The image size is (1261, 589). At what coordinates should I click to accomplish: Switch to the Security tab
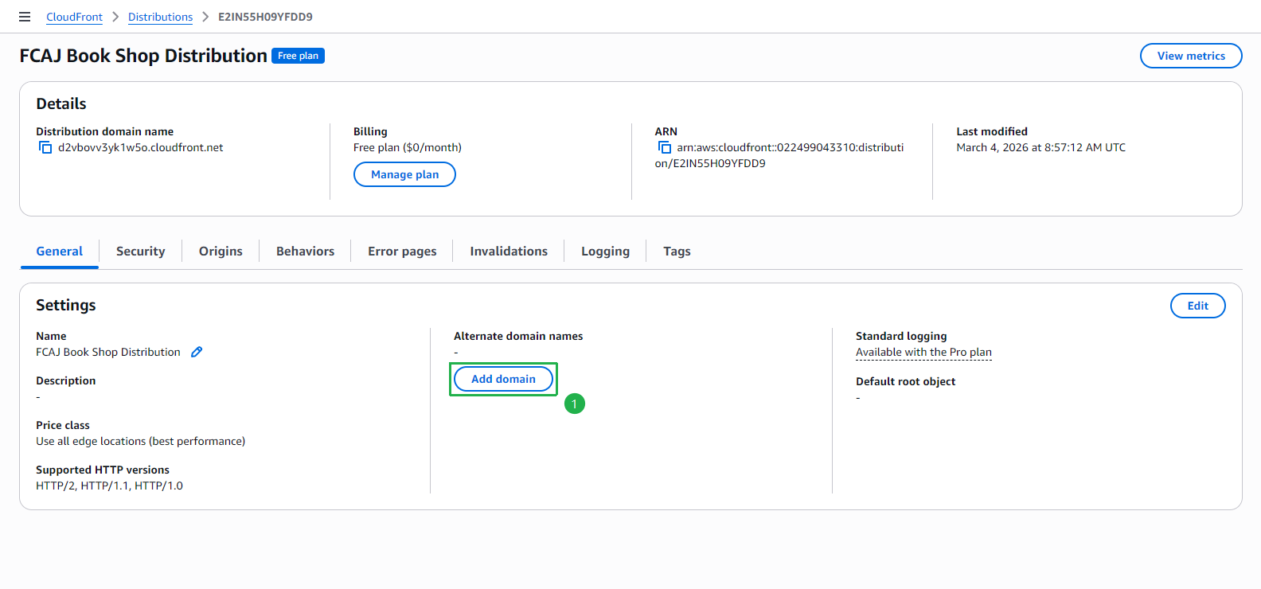tap(140, 252)
